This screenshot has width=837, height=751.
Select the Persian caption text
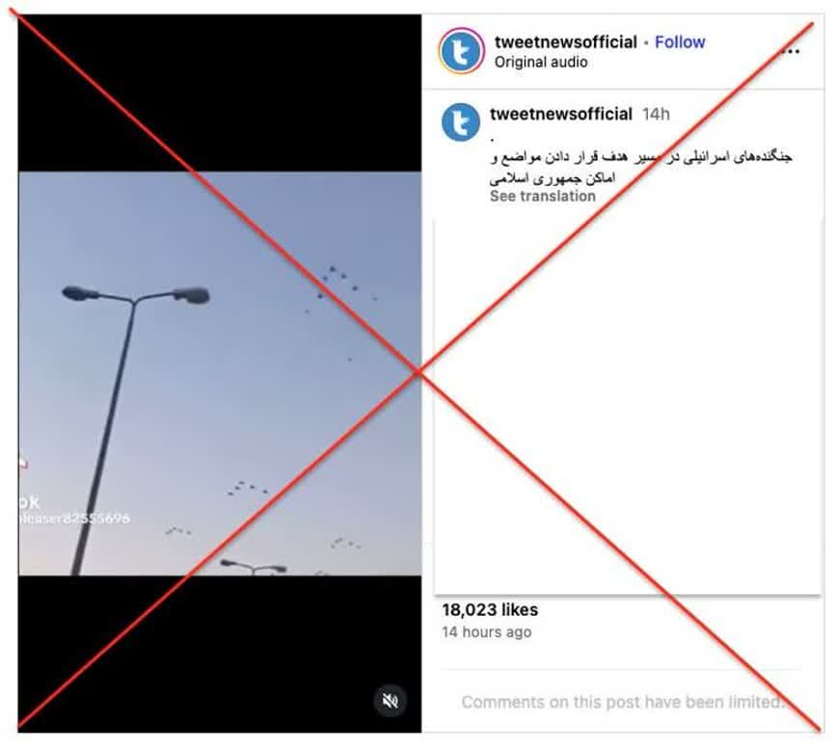click(x=640, y=167)
